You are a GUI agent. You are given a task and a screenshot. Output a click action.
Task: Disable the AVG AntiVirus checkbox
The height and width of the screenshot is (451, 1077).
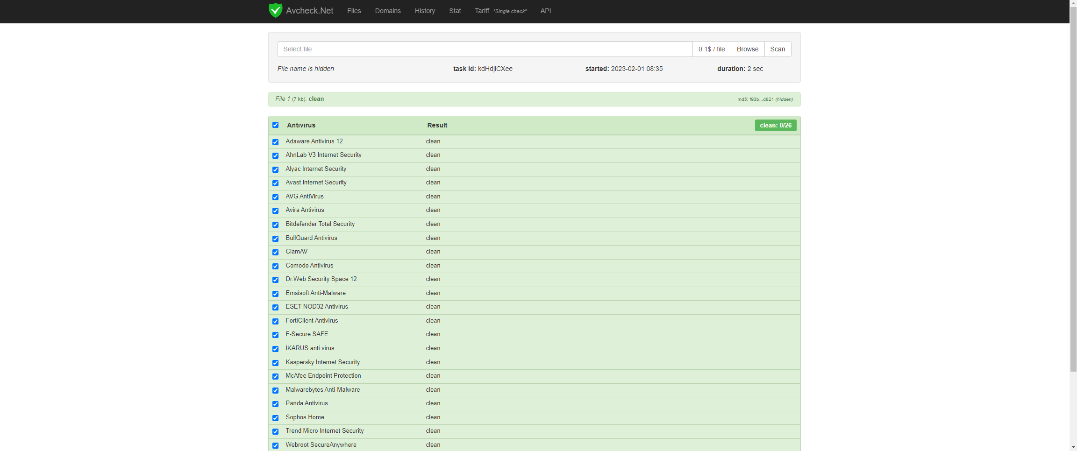pos(276,197)
